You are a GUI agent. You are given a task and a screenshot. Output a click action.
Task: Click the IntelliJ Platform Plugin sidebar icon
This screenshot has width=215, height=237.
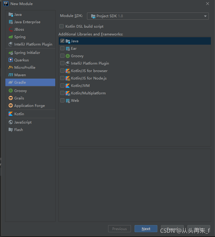(x=11, y=44)
